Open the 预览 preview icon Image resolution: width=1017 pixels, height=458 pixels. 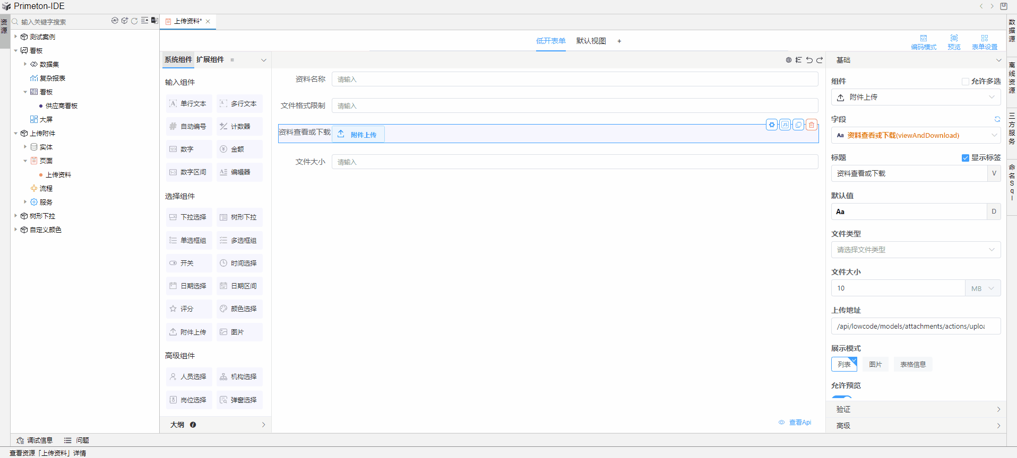coord(954,42)
